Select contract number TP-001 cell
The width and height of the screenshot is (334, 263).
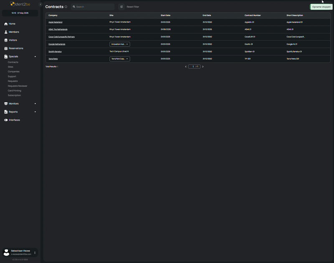[x=248, y=59]
